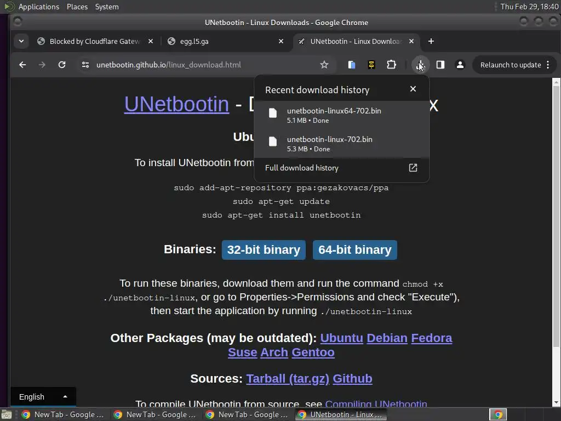Open the Debian package link
The height and width of the screenshot is (421, 561).
[x=387, y=338]
